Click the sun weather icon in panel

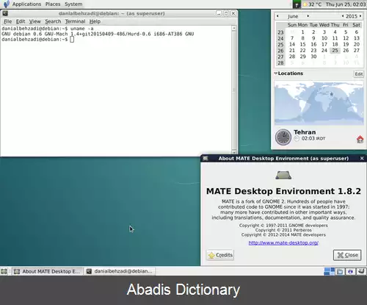pos(305,4)
